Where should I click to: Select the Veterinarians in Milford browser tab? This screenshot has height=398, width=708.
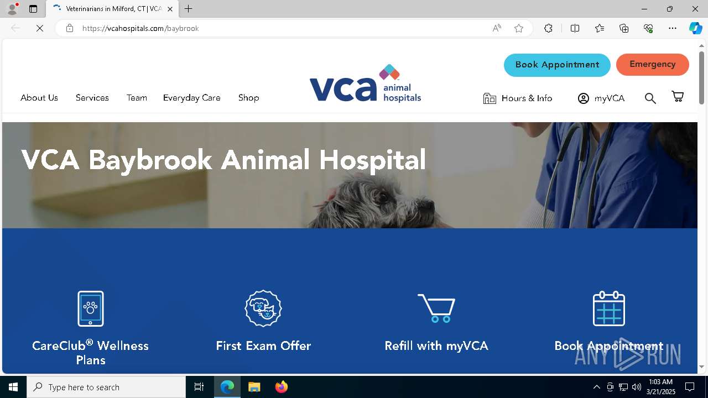[x=113, y=9]
